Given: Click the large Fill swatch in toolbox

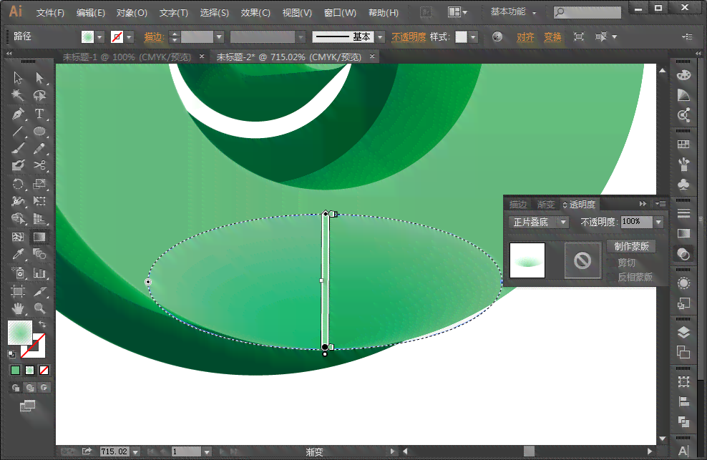Looking at the screenshot, I should point(20,333).
